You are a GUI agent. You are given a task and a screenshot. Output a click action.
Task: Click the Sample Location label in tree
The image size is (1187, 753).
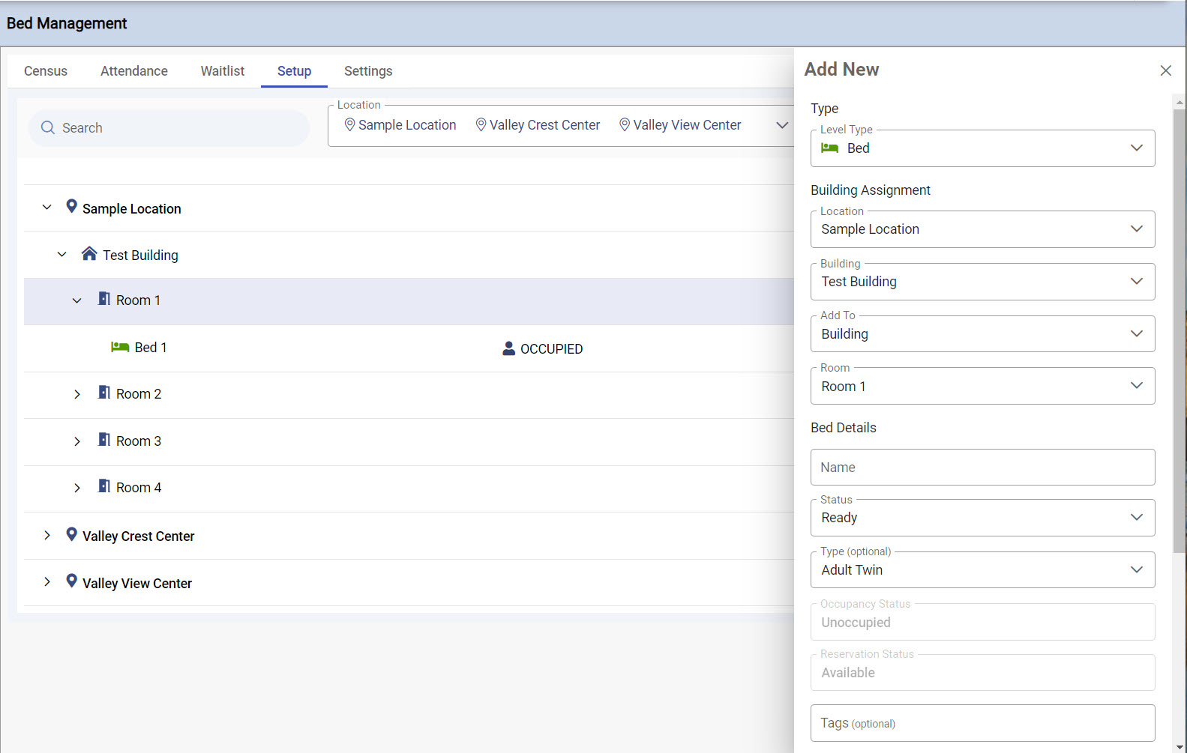pyautogui.click(x=132, y=209)
